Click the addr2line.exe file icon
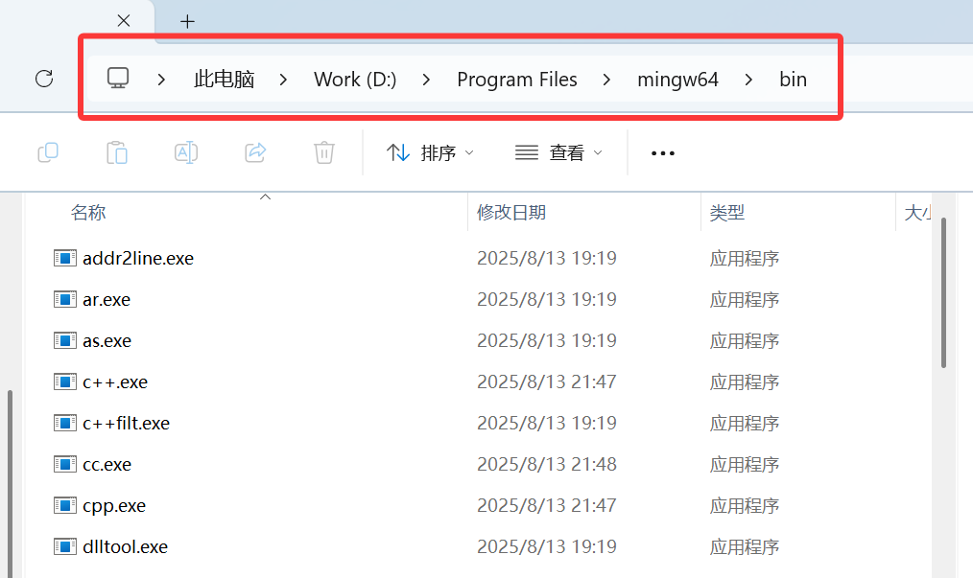 (65, 258)
